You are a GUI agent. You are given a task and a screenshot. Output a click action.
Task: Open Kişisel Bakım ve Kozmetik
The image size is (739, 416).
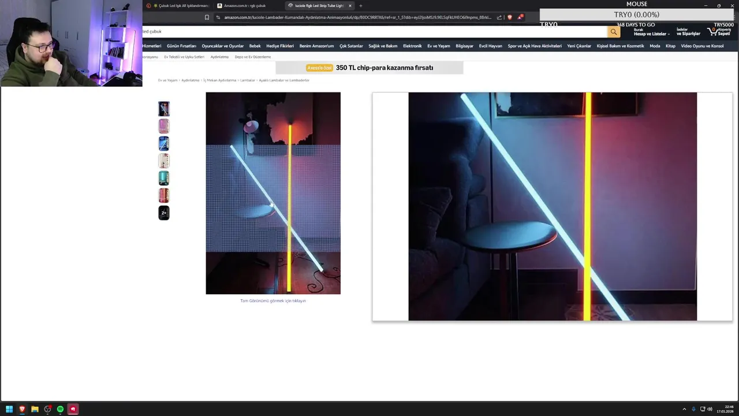click(x=621, y=46)
